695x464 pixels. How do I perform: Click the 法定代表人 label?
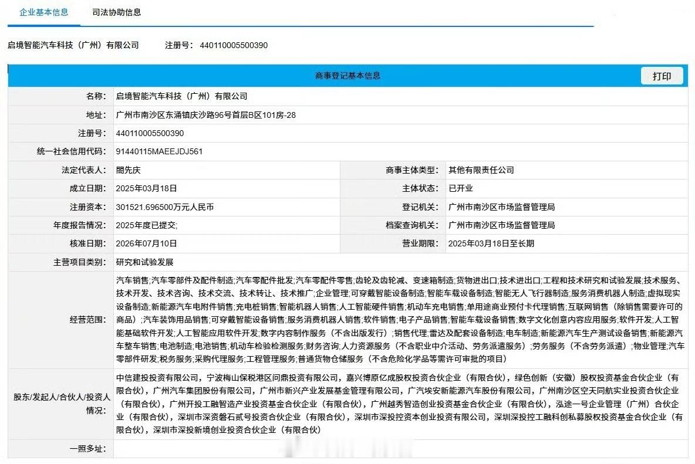pos(84,170)
